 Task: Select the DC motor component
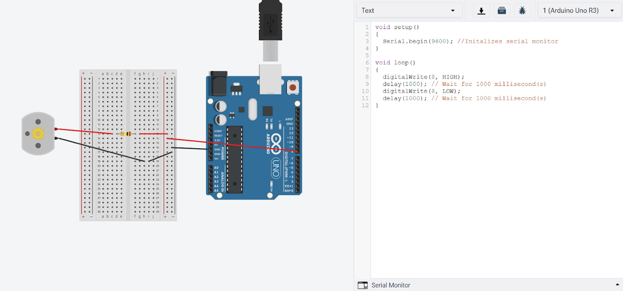click(x=37, y=134)
